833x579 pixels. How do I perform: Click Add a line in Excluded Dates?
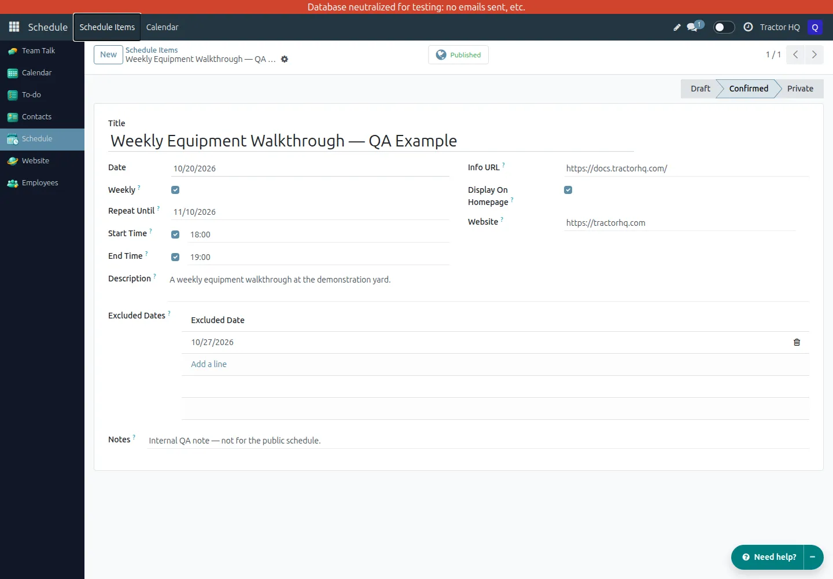[x=209, y=364]
